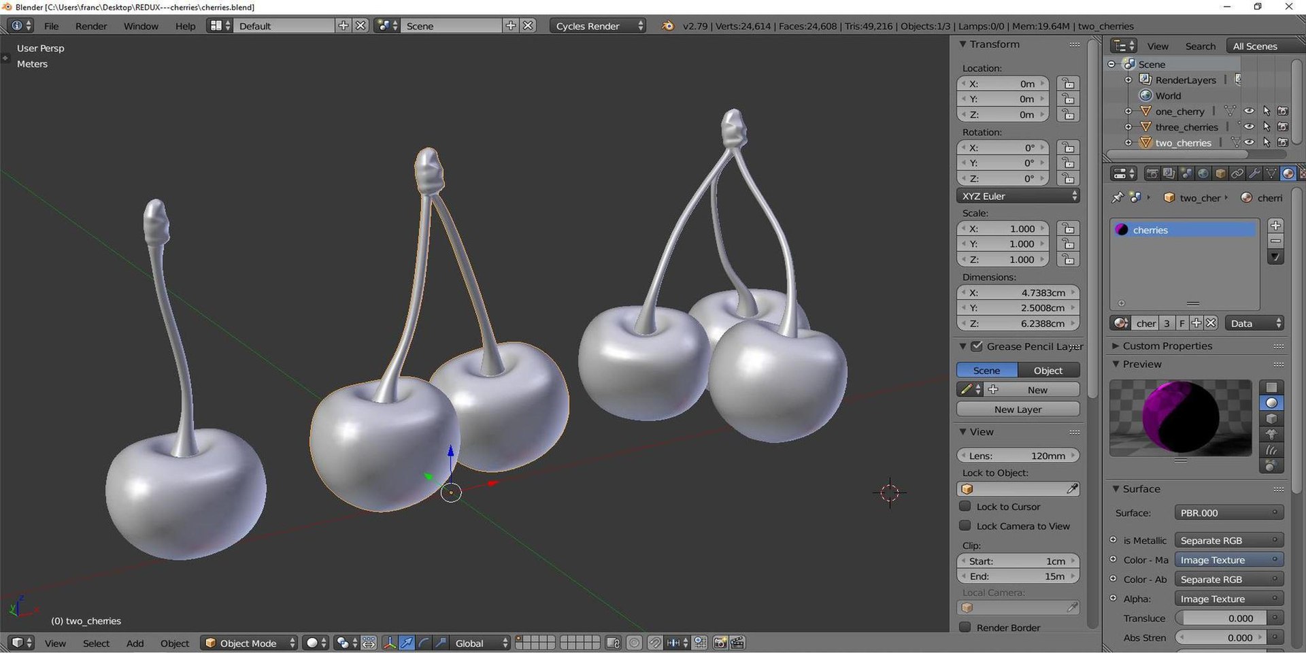Viewport: 1306px width, 653px height.
Task: Open the mesh data triangle tab
Action: point(1271,173)
